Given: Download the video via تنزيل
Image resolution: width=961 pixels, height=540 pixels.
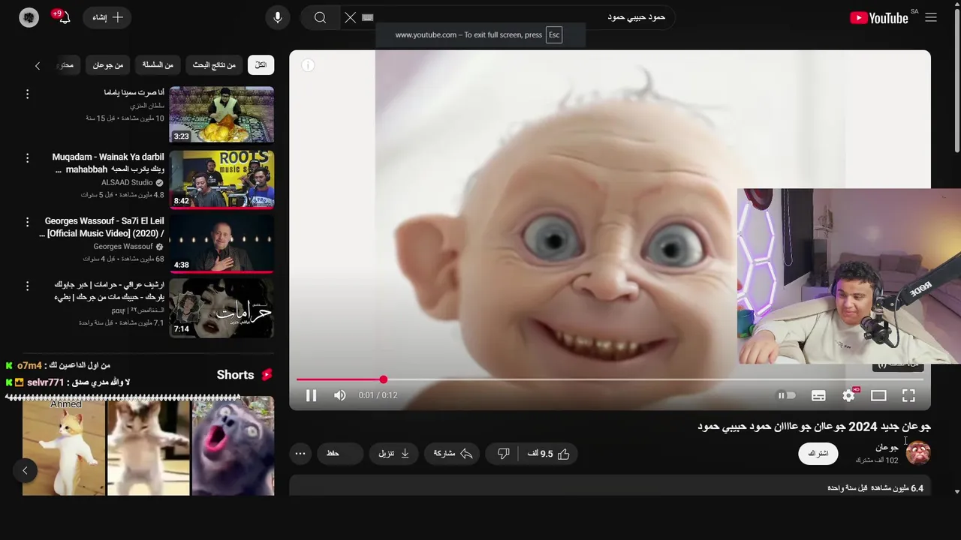Looking at the screenshot, I should point(393,454).
